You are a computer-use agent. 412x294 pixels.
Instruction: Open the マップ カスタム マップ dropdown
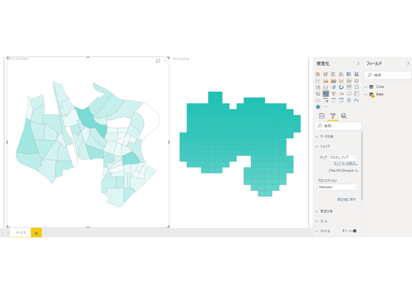point(343,158)
